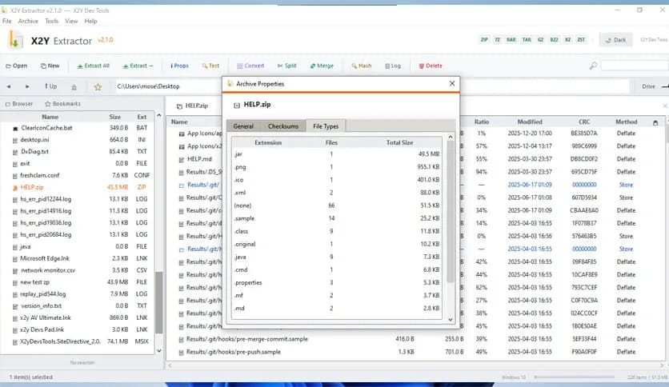This screenshot has width=669, height=387.
Task: Click Extract All in the toolbar
Action: (94, 66)
